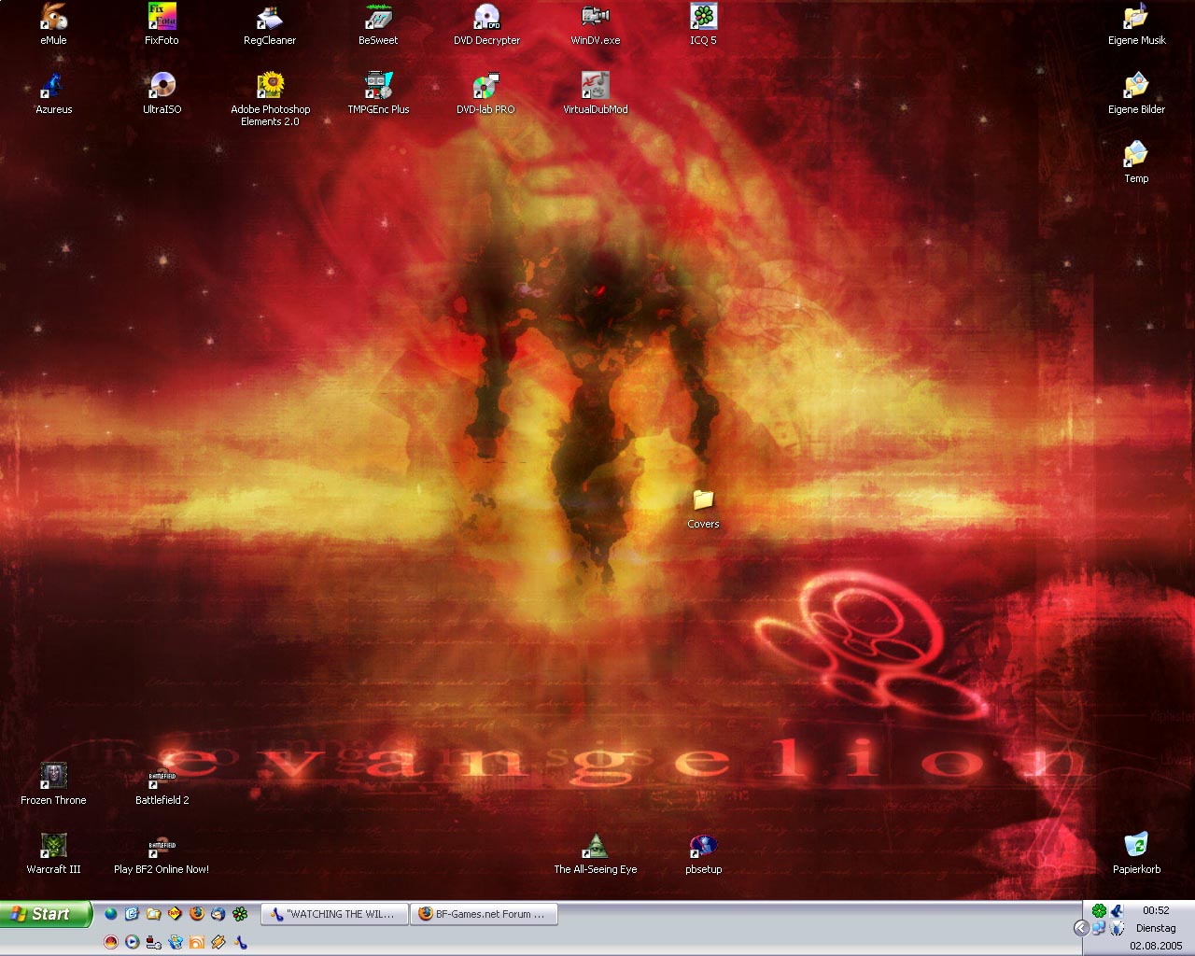
Task: Launch FixFoto from the desktop
Action: (162, 25)
